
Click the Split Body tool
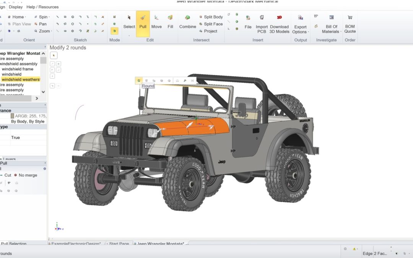point(211,17)
